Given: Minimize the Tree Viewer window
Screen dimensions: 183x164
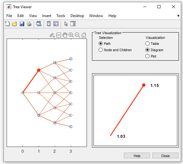Looking at the screenshot, I should click(145, 7).
